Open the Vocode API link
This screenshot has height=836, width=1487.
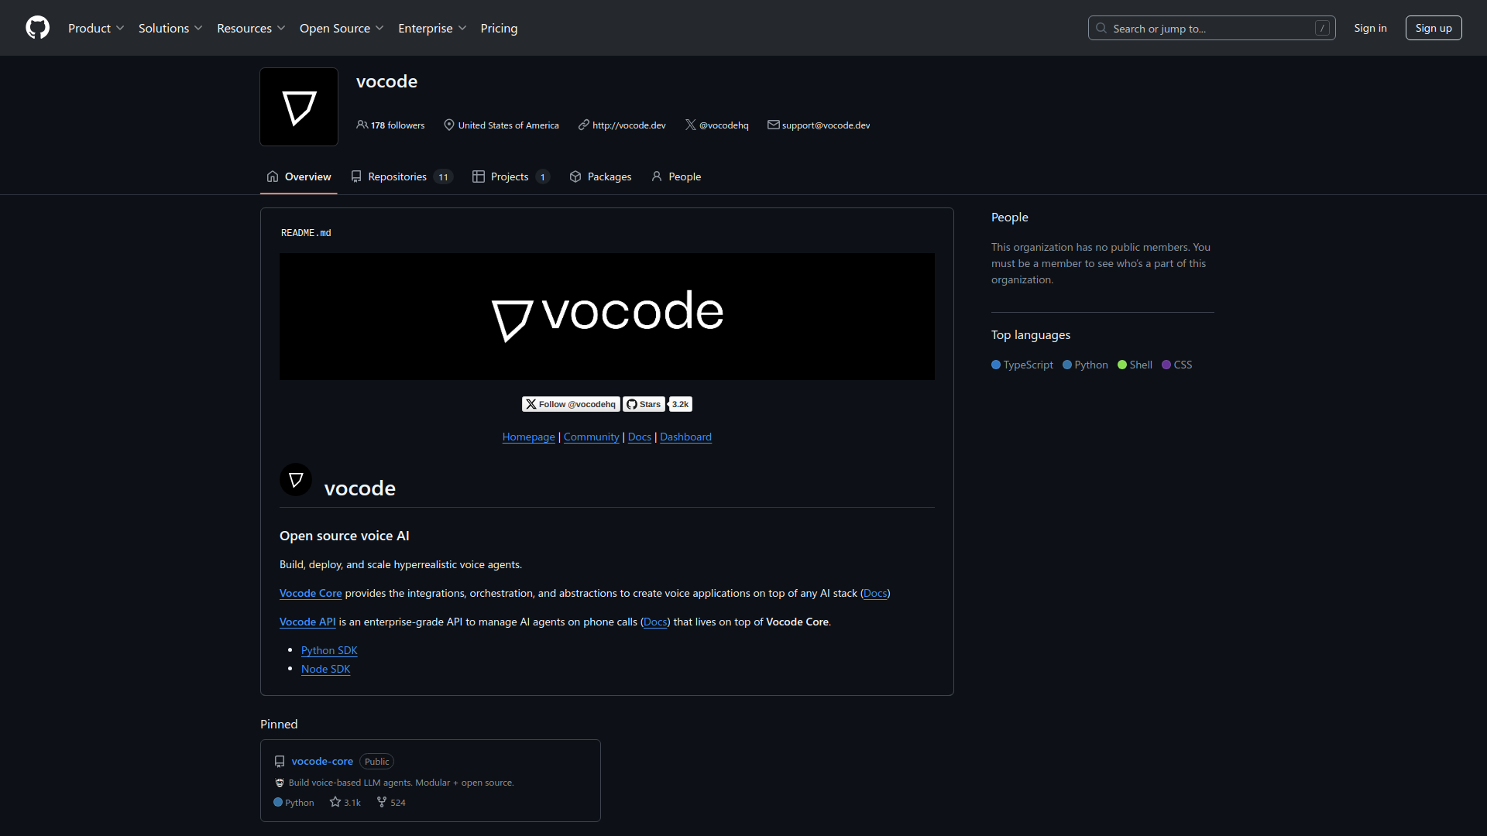307,622
